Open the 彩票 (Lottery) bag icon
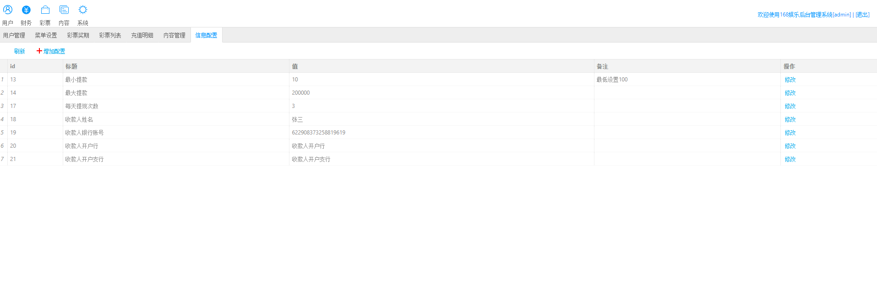This screenshot has height=295, width=877. [x=45, y=10]
